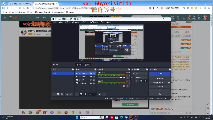Toggle lock on the first text (GDI+) 2 source
213x120 pixels.
point(94,73)
